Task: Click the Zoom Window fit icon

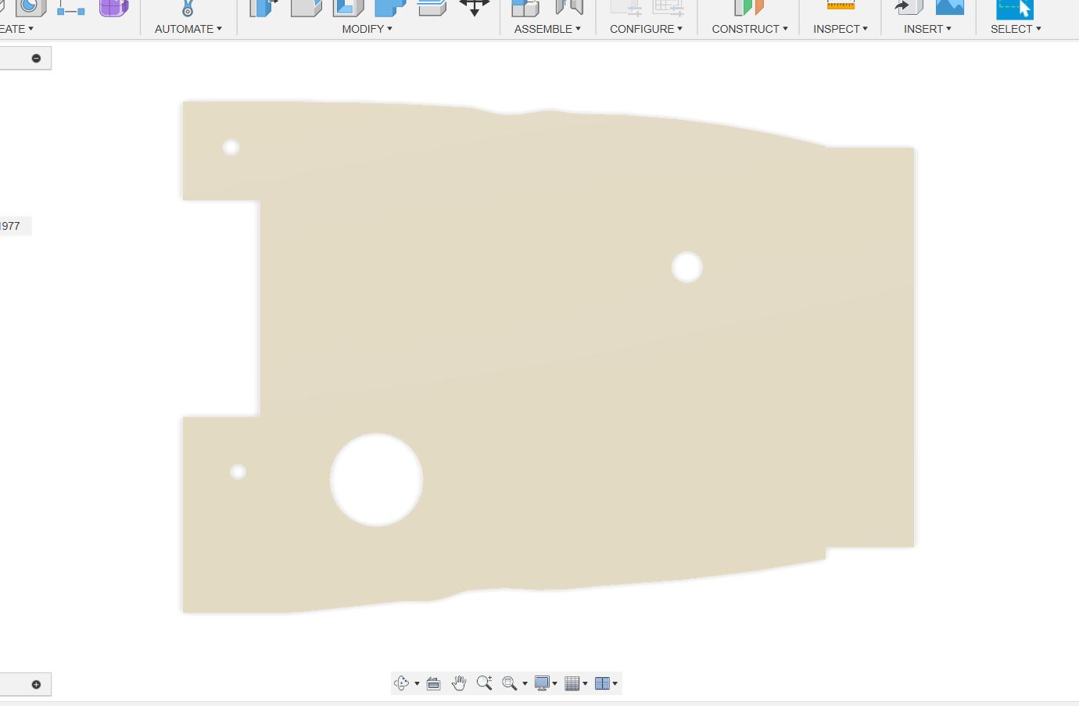Action: point(510,683)
